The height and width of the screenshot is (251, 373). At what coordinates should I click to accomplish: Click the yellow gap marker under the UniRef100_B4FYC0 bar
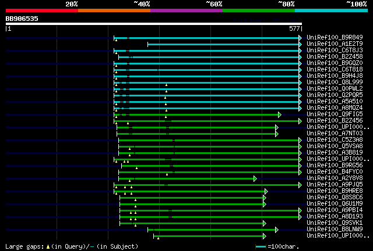tap(167, 174)
